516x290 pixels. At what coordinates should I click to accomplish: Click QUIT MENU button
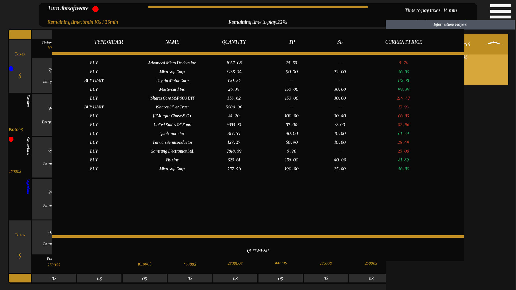pos(258,251)
